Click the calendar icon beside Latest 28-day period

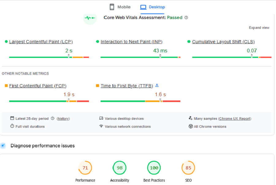pyautogui.click(x=12, y=118)
